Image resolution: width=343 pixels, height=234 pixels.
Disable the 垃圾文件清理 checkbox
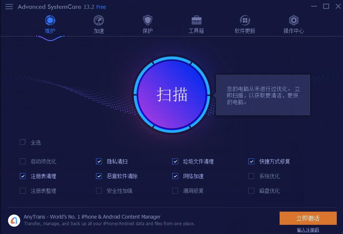pyautogui.click(x=175, y=161)
